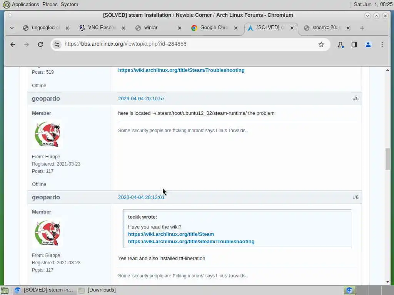Open a new tab with plus button
The height and width of the screenshot is (295, 394).
coord(362,28)
